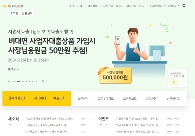195x136 pixels.
Task: Open the 자산관리 menu
Action: pyautogui.click(x=108, y=6)
